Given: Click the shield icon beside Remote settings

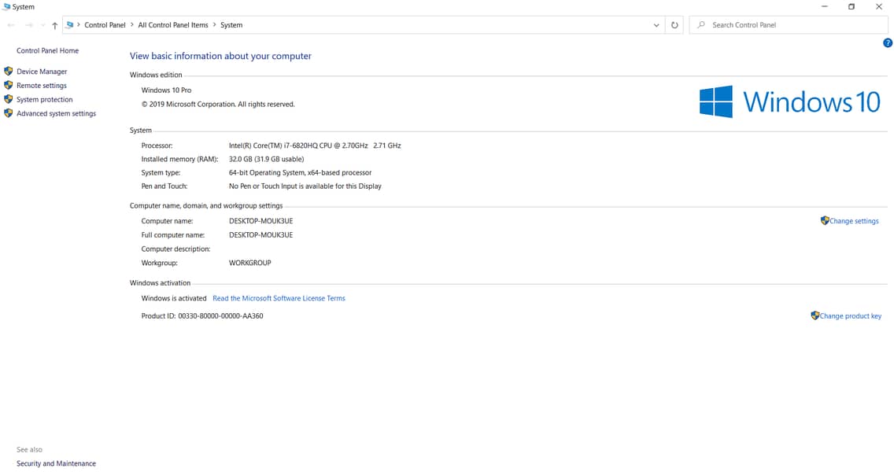Looking at the screenshot, I should click(x=9, y=86).
